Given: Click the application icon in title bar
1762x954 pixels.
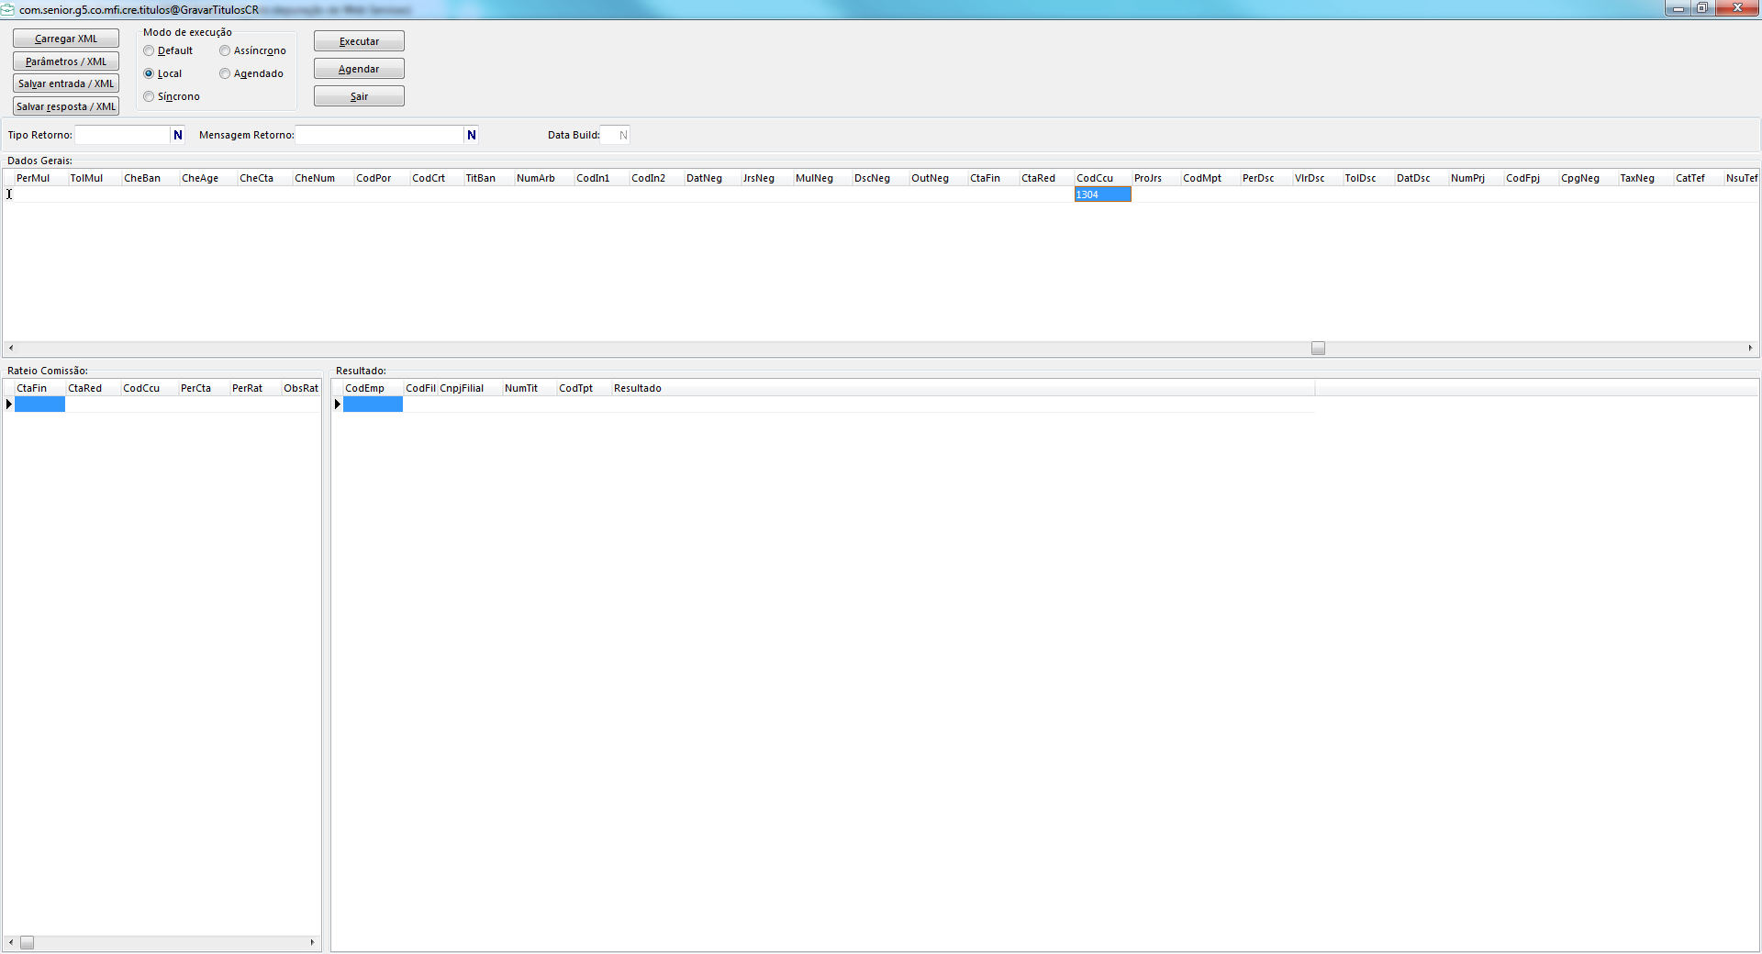Looking at the screenshot, I should 8,9.
